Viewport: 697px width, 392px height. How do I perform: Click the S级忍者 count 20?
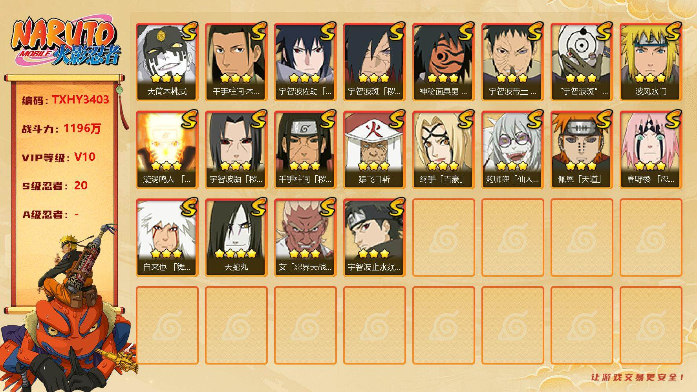[80, 185]
